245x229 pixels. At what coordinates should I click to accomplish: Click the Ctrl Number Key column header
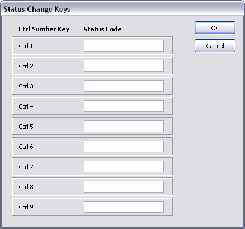pyautogui.click(x=44, y=29)
